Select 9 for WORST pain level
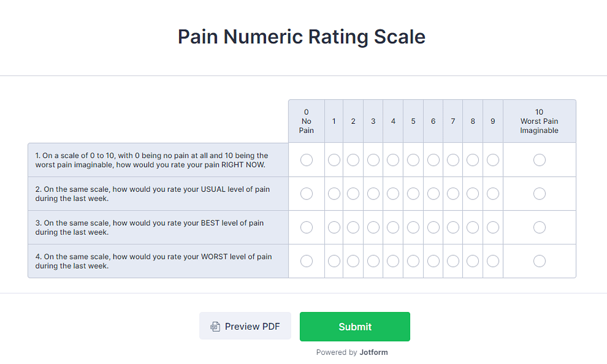This screenshot has width=607, height=364. click(492, 261)
